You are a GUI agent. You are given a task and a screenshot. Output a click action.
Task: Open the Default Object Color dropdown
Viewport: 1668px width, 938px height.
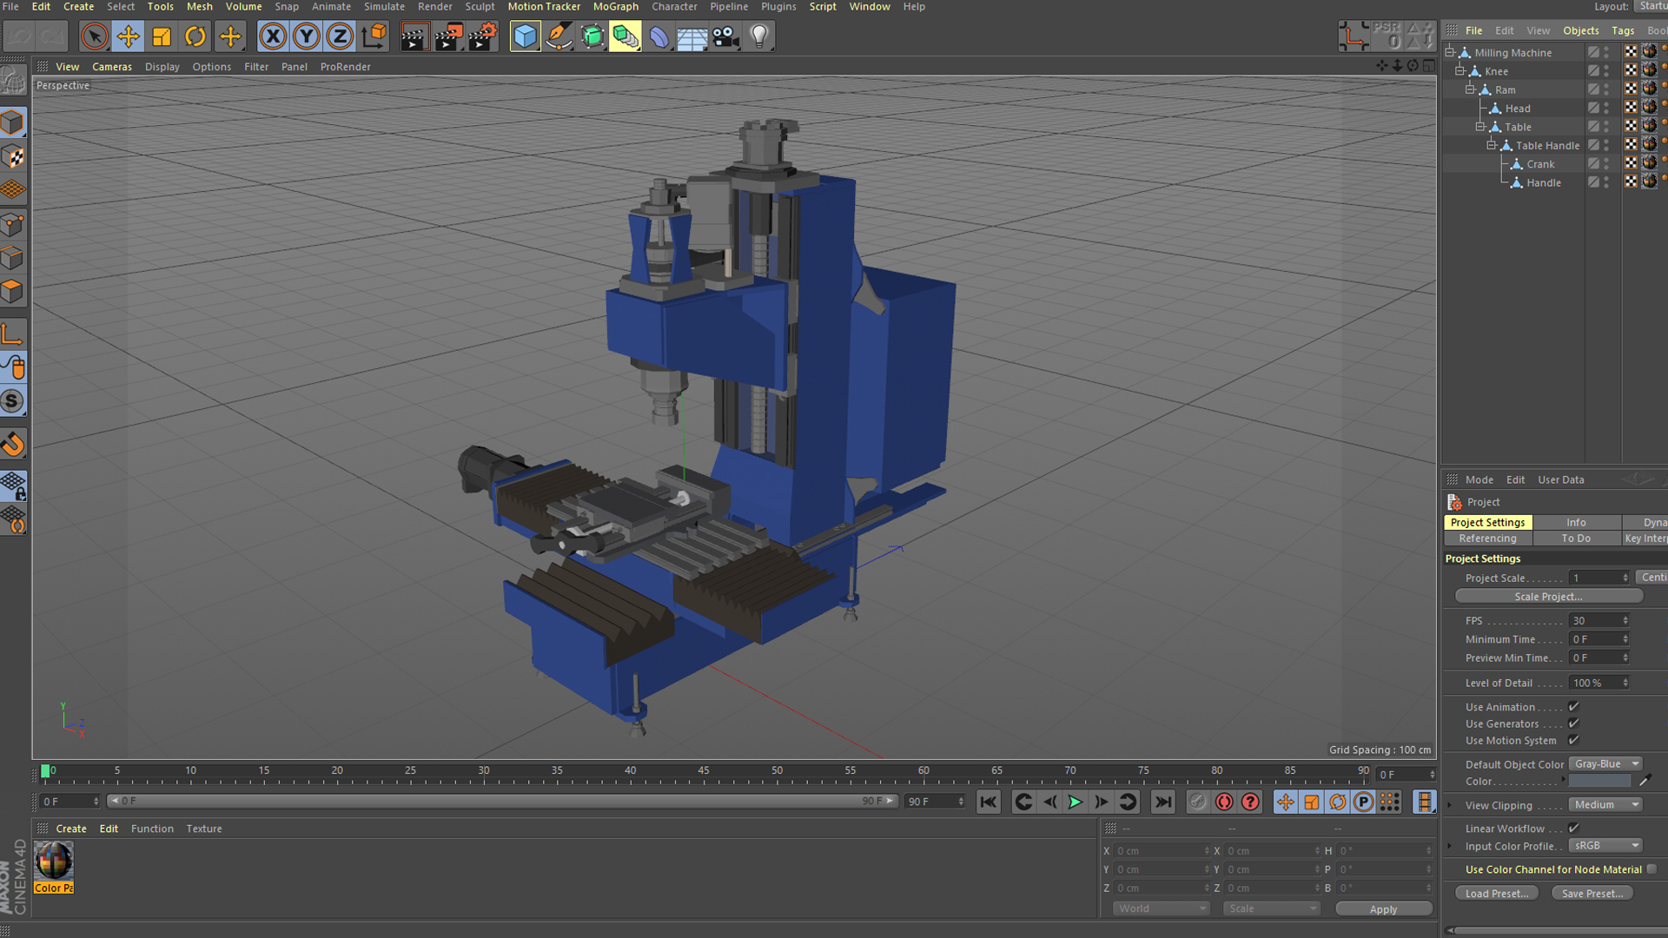click(x=1605, y=763)
